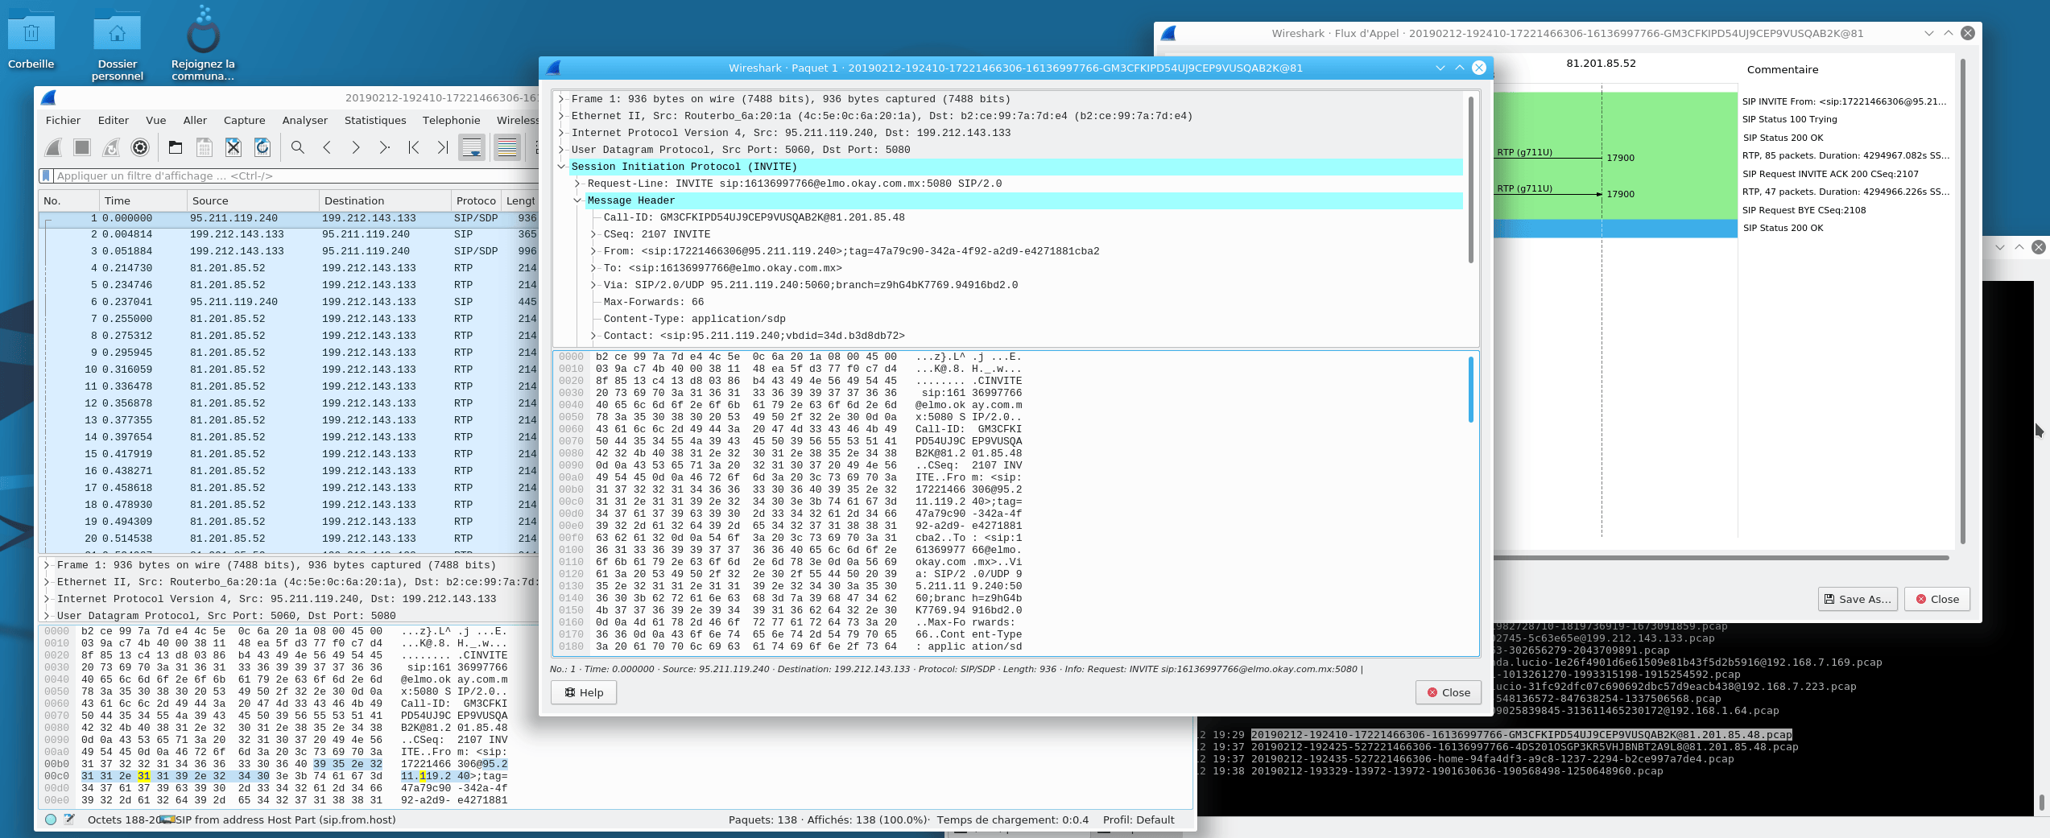Expand the Frame 1 node in the main window details pane
The height and width of the screenshot is (838, 2050).
(x=47, y=565)
